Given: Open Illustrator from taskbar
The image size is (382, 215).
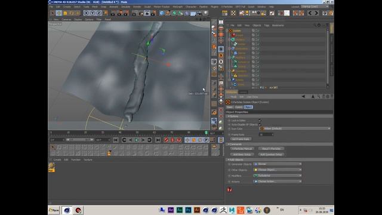Looking at the screenshot, I should 197,210.
